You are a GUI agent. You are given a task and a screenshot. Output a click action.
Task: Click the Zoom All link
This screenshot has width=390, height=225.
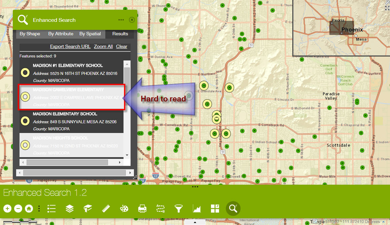point(103,46)
